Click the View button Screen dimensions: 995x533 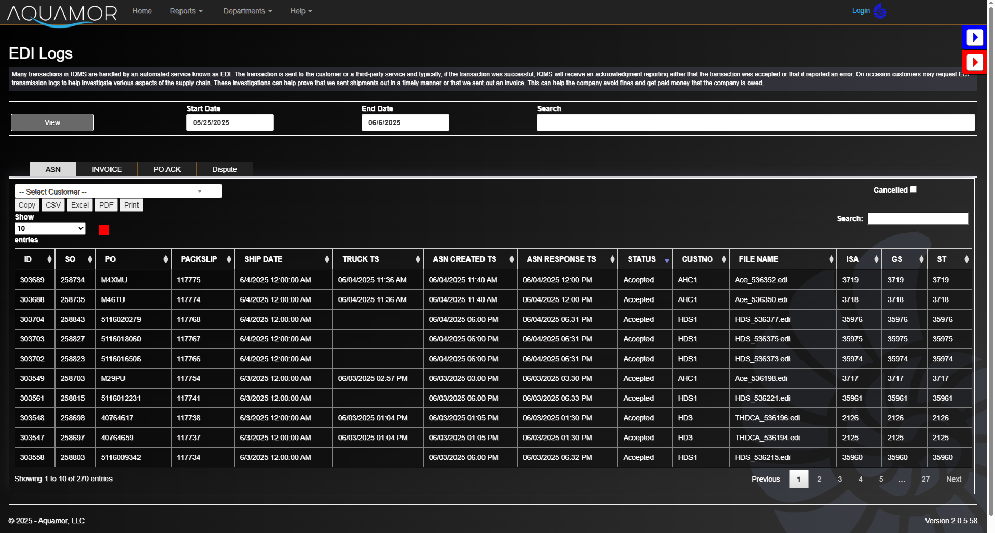coord(52,122)
